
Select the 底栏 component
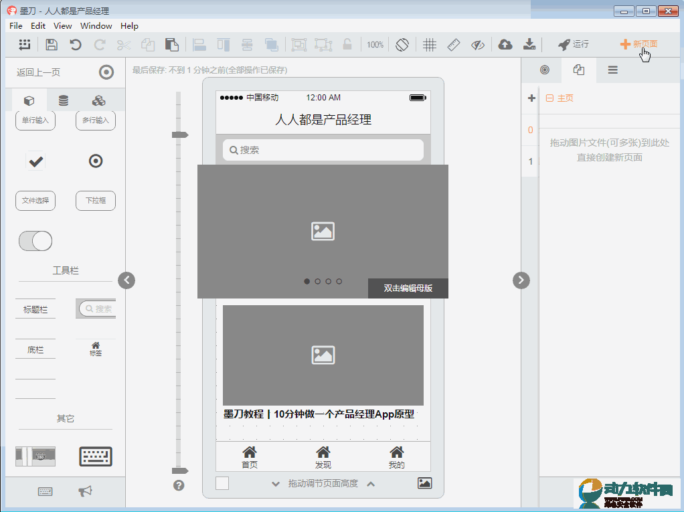click(35, 349)
